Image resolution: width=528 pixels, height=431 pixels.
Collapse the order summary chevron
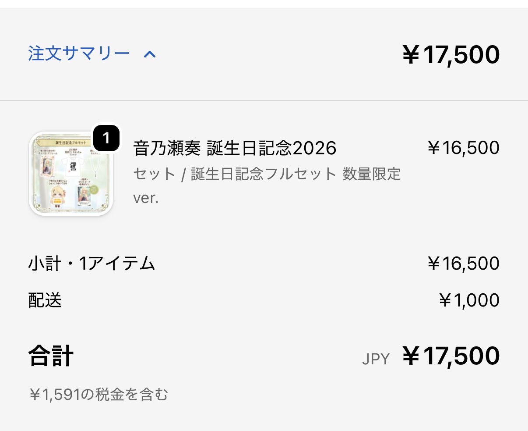pyautogui.click(x=150, y=54)
